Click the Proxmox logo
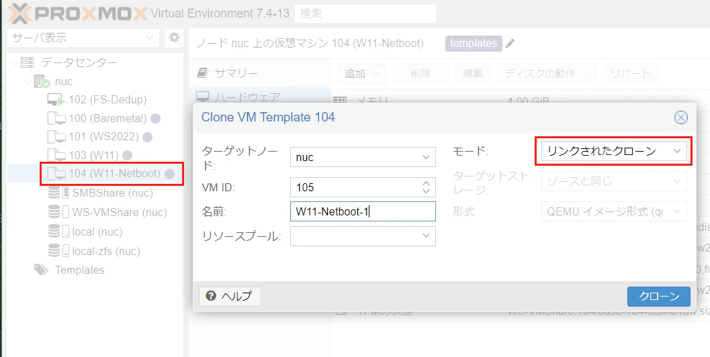710x357 pixels. pos(79,13)
